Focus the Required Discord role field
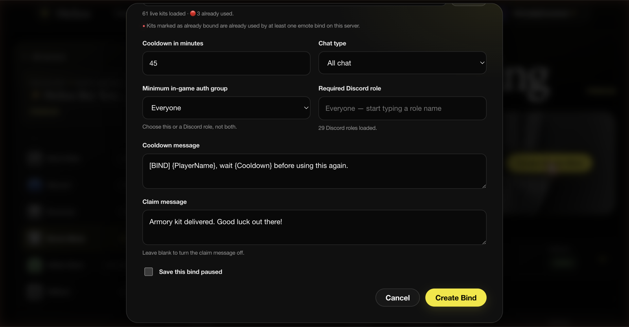629x327 pixels. click(402, 108)
